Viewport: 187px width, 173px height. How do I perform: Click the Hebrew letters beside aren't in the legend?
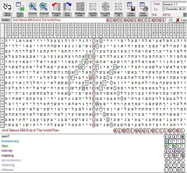coord(175,137)
